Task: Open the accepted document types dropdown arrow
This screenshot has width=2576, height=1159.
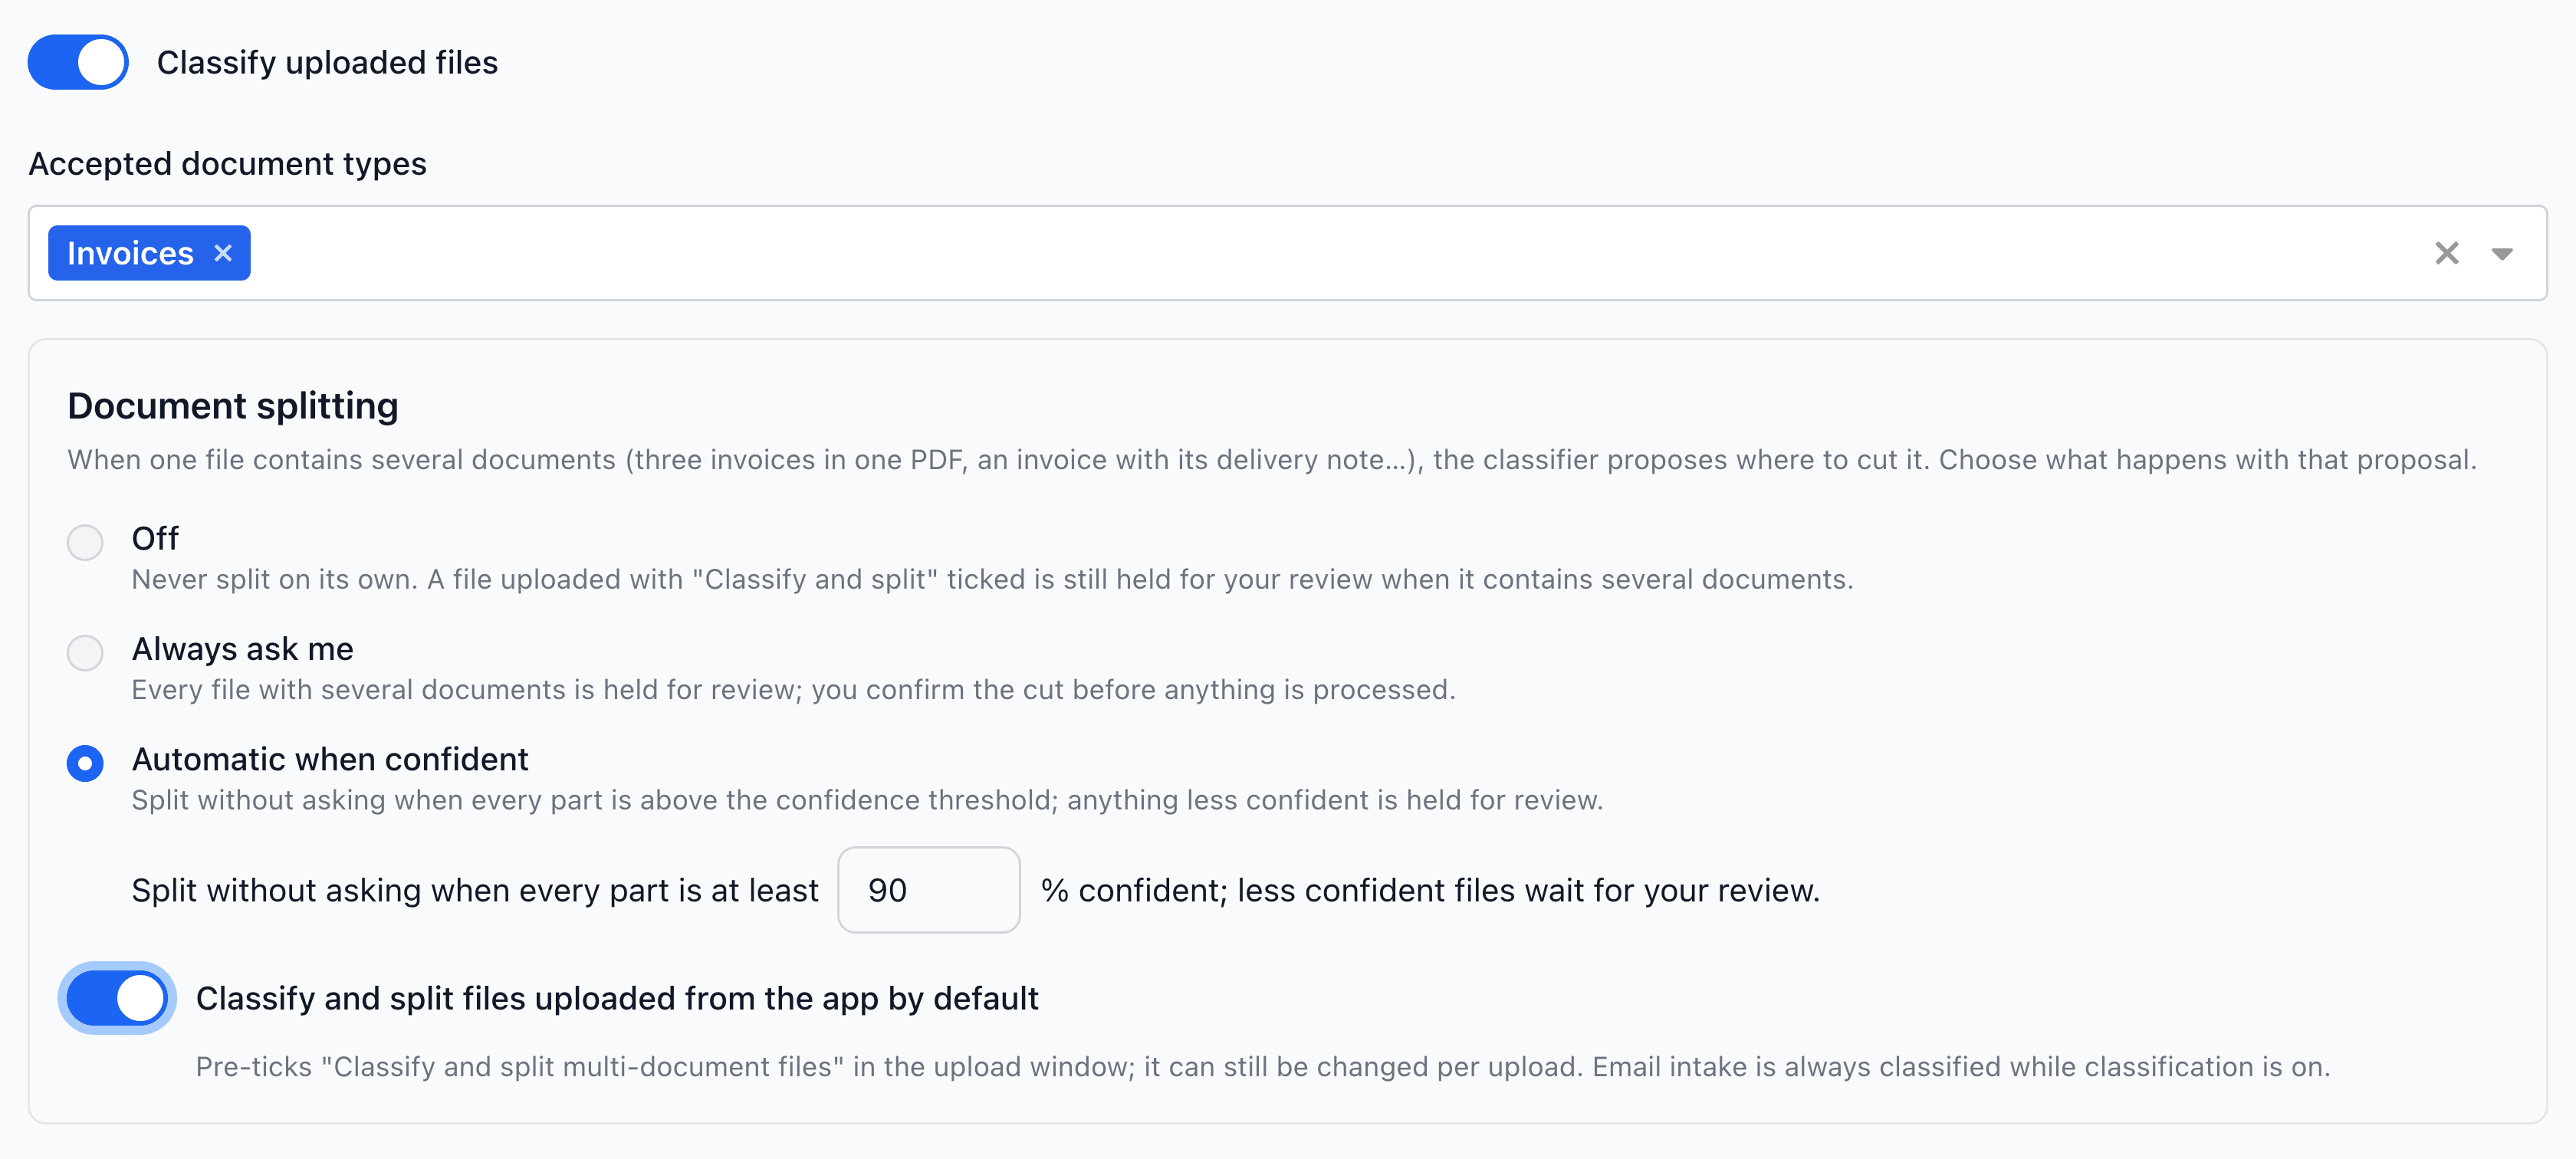Action: (x=2502, y=253)
